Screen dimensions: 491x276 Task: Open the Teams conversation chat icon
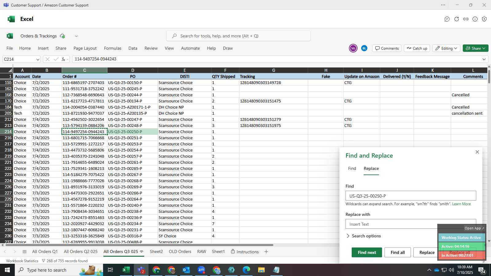[447, 19]
